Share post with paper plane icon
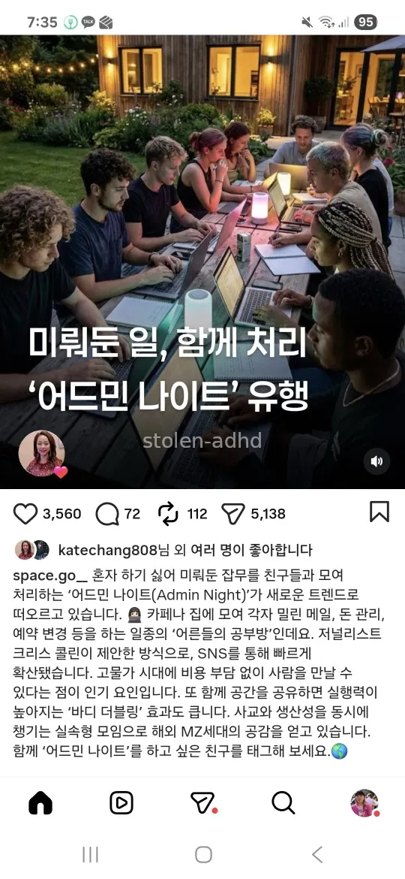The image size is (405, 879). coord(232,513)
